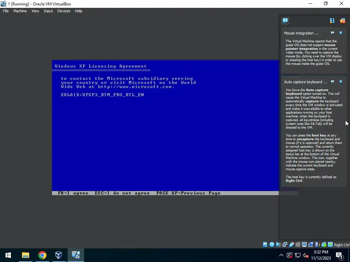Click the notification sort order icon
The width and height of the screenshot is (350, 262).
coord(332,21)
